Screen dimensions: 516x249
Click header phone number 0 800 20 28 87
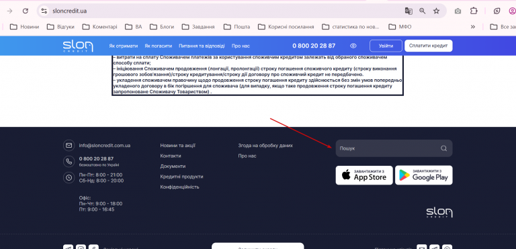pyautogui.click(x=314, y=46)
